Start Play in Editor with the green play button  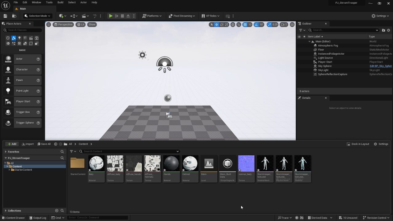coord(111,16)
